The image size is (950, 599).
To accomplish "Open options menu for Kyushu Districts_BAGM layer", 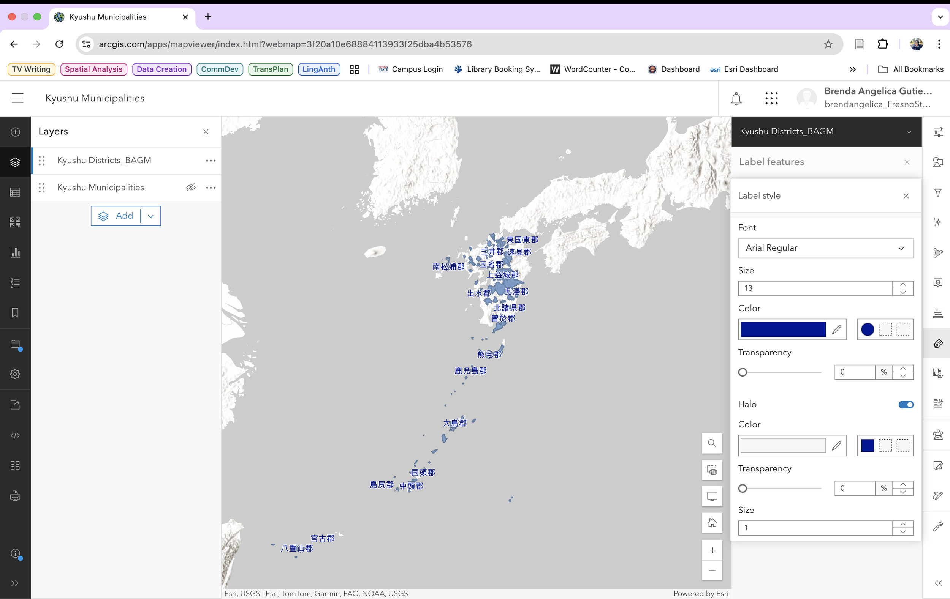I will pyautogui.click(x=211, y=161).
